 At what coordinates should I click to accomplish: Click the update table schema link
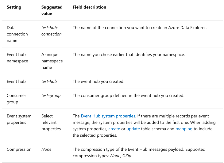[133, 129]
